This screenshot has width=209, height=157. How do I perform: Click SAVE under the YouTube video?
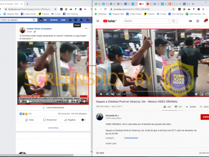pos(204,107)
